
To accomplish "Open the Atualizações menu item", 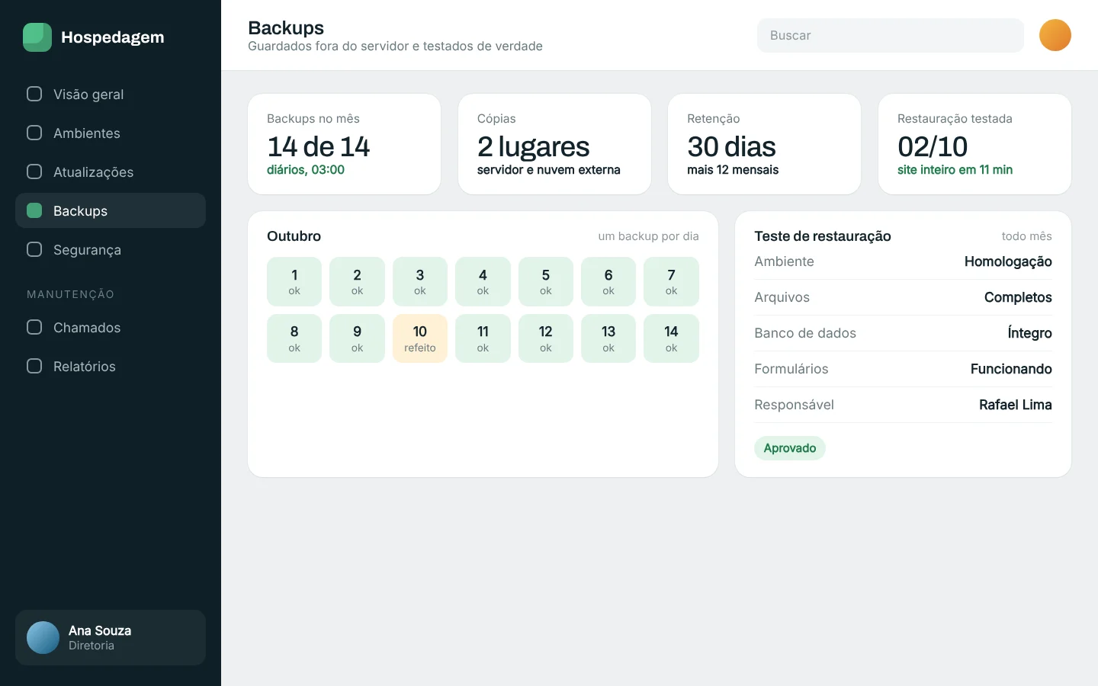I will 111,171.
